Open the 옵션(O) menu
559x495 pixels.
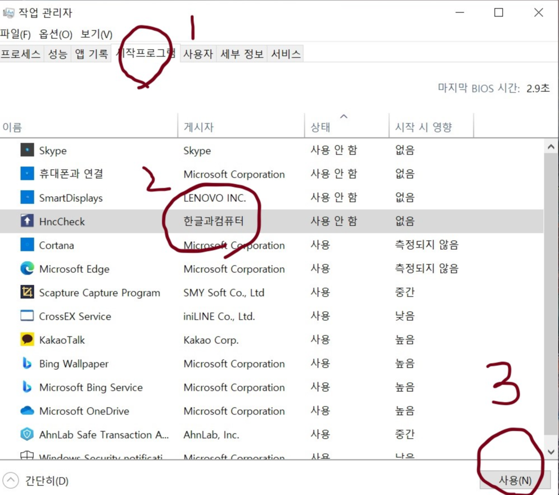coord(55,34)
